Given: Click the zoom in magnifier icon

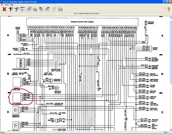Looking at the screenshot, I should pos(11,9).
